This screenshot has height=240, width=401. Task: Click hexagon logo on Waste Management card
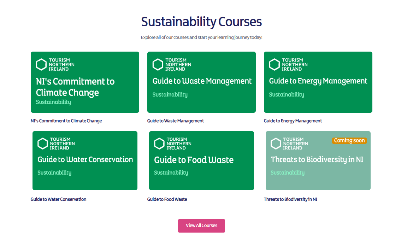(158, 65)
